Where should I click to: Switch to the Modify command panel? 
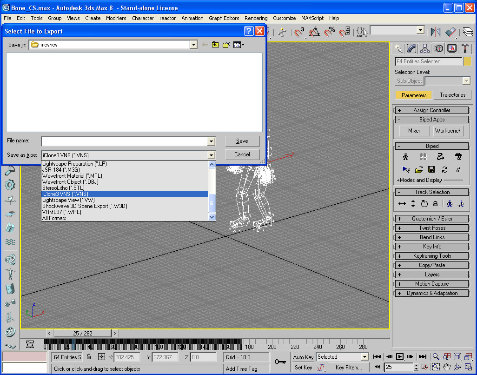pos(411,48)
